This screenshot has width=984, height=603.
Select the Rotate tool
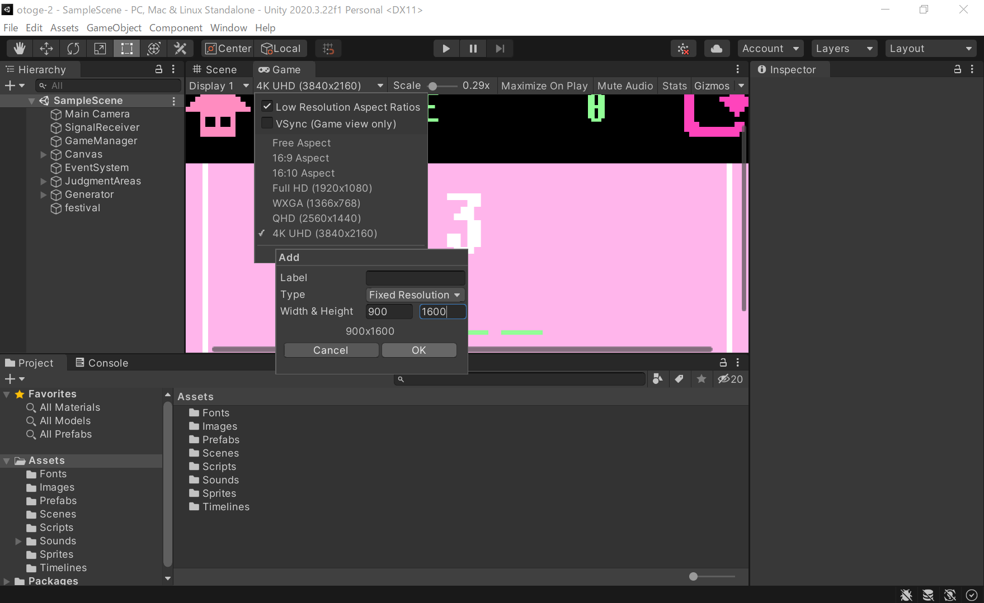click(x=73, y=49)
